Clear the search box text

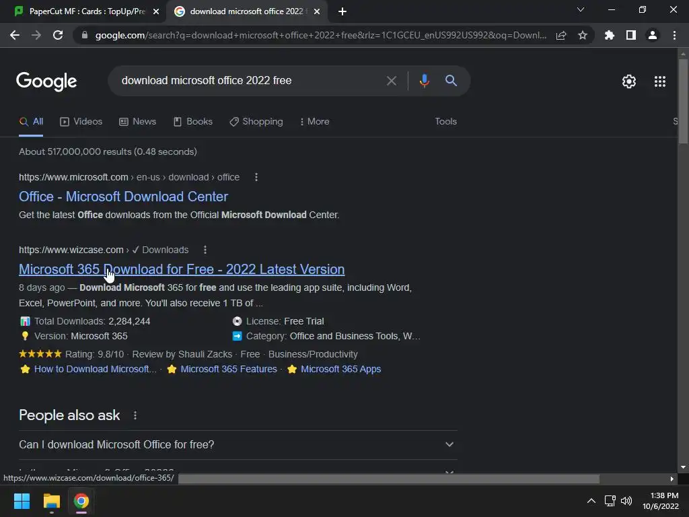392,81
